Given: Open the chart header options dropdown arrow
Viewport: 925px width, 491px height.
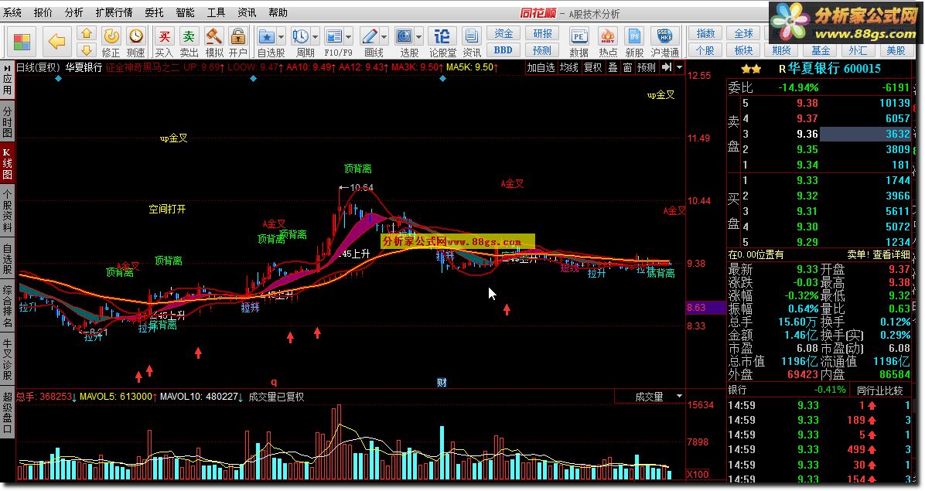Looking at the screenshot, I should point(679,67).
